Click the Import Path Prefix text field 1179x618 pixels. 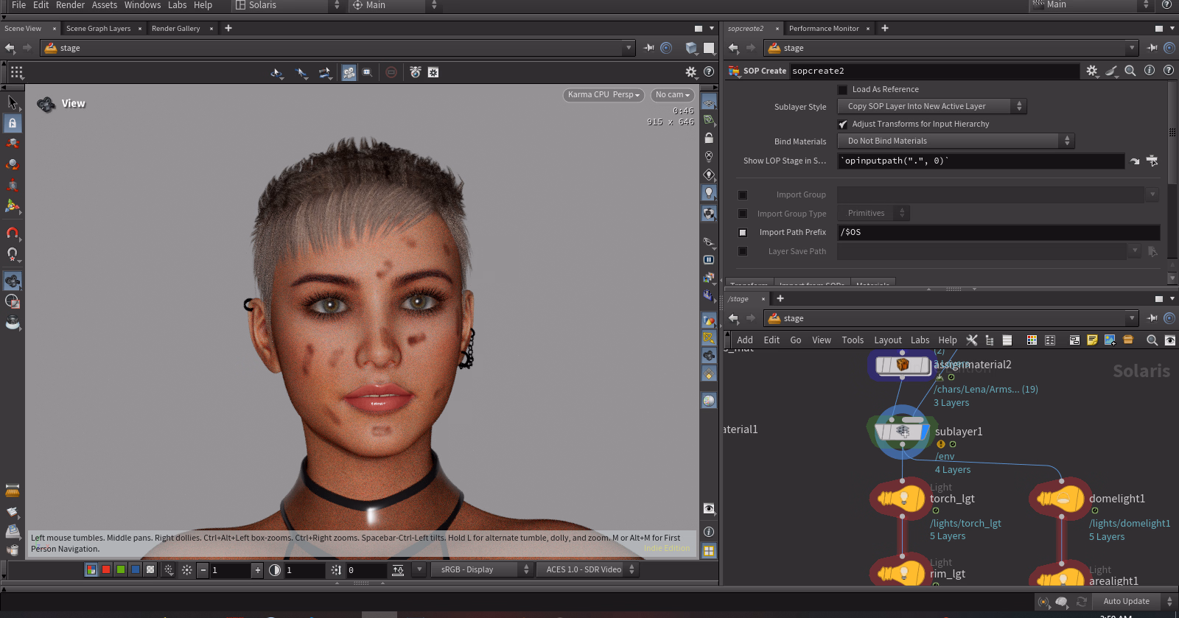pos(998,233)
